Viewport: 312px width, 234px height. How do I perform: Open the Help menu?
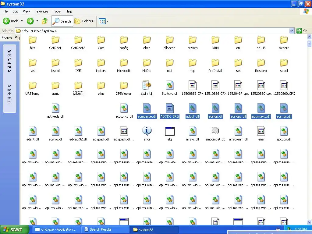(x=69, y=11)
